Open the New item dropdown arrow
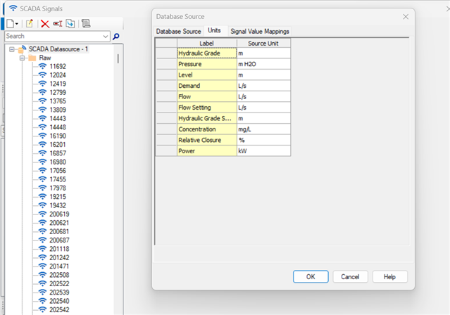 pos(18,23)
